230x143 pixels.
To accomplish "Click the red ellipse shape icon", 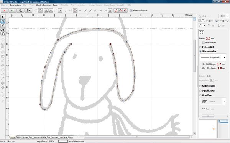I will (x=116, y=11).
